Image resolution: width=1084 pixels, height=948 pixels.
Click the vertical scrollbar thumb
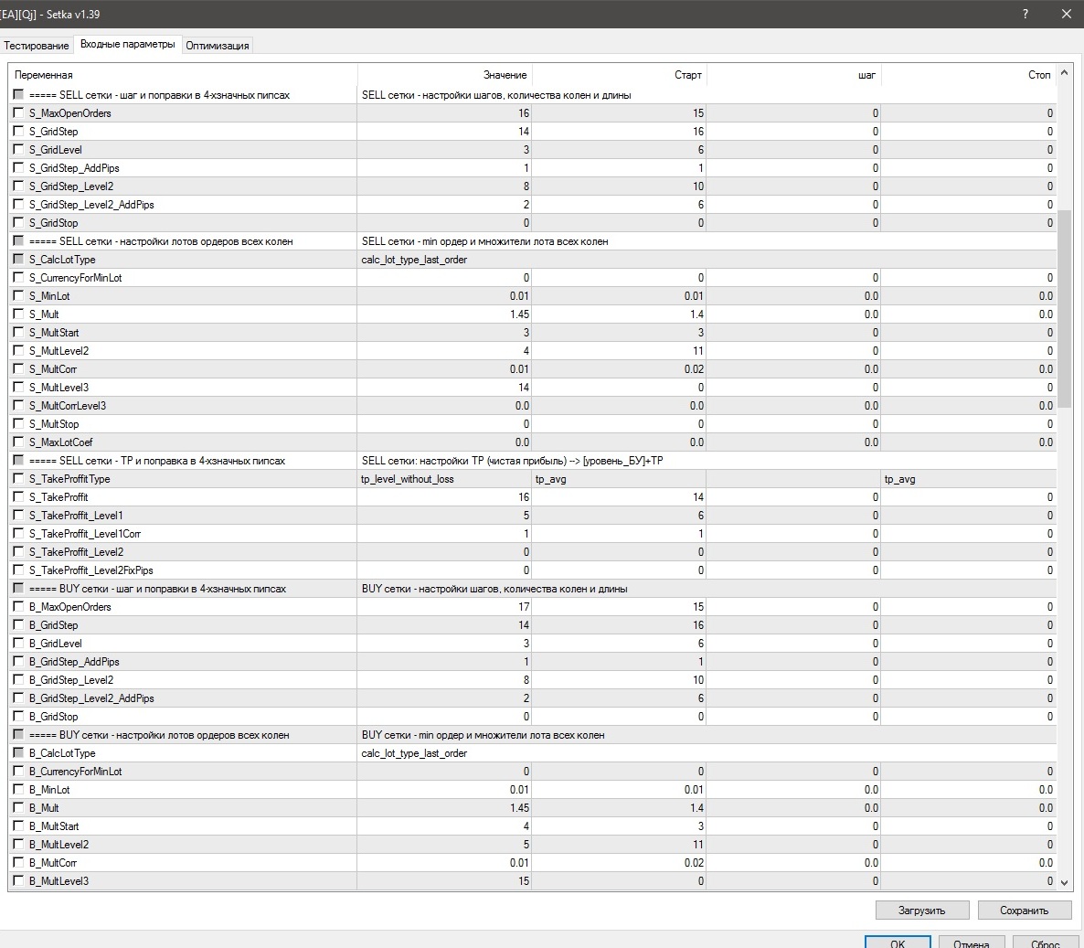click(1065, 308)
